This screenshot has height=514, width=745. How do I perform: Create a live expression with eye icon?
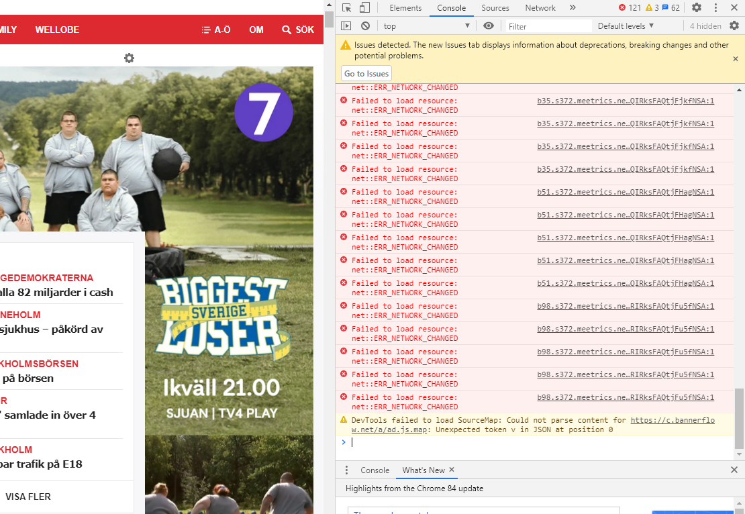click(x=489, y=26)
